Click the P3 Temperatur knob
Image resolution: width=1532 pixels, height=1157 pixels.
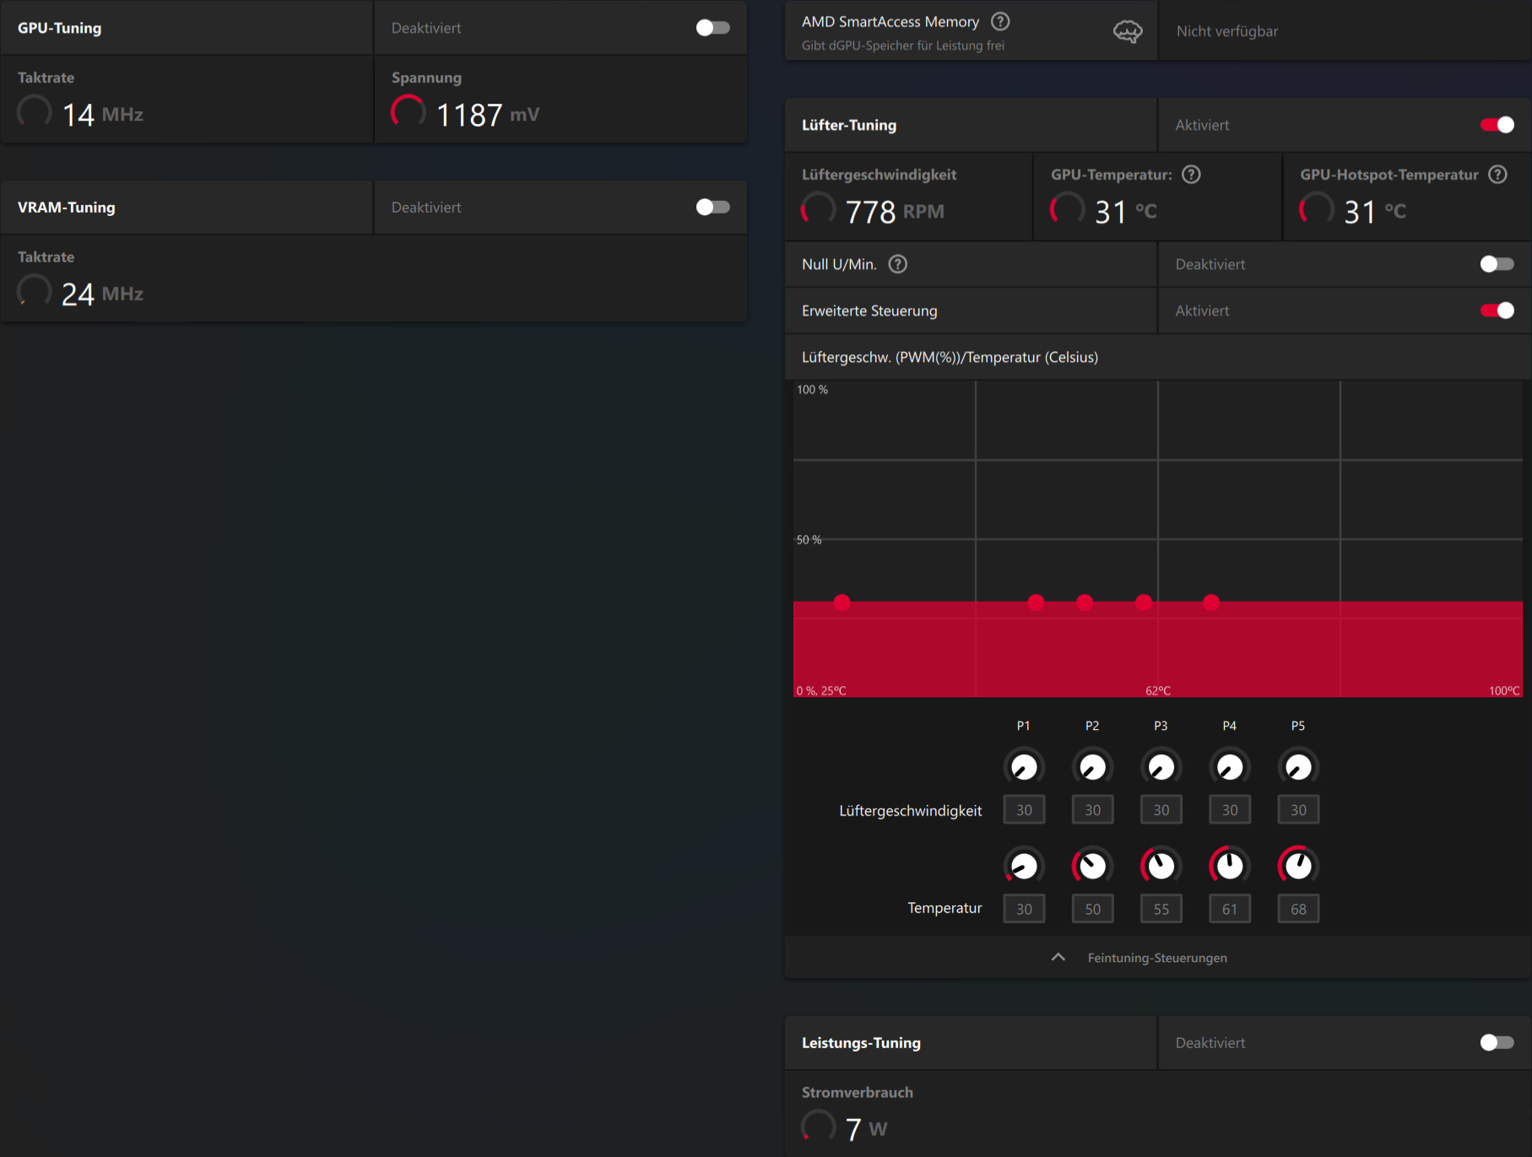(x=1161, y=866)
